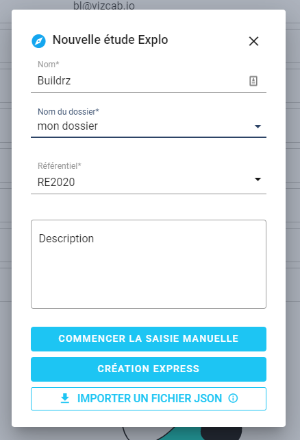Open the Référentiel dropdown arrow
Screen dimensions: 300x440
pyautogui.click(x=258, y=179)
